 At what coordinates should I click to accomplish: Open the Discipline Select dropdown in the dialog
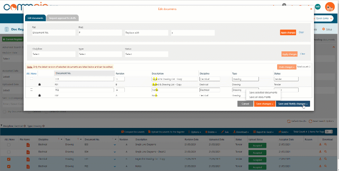click(x=54, y=54)
